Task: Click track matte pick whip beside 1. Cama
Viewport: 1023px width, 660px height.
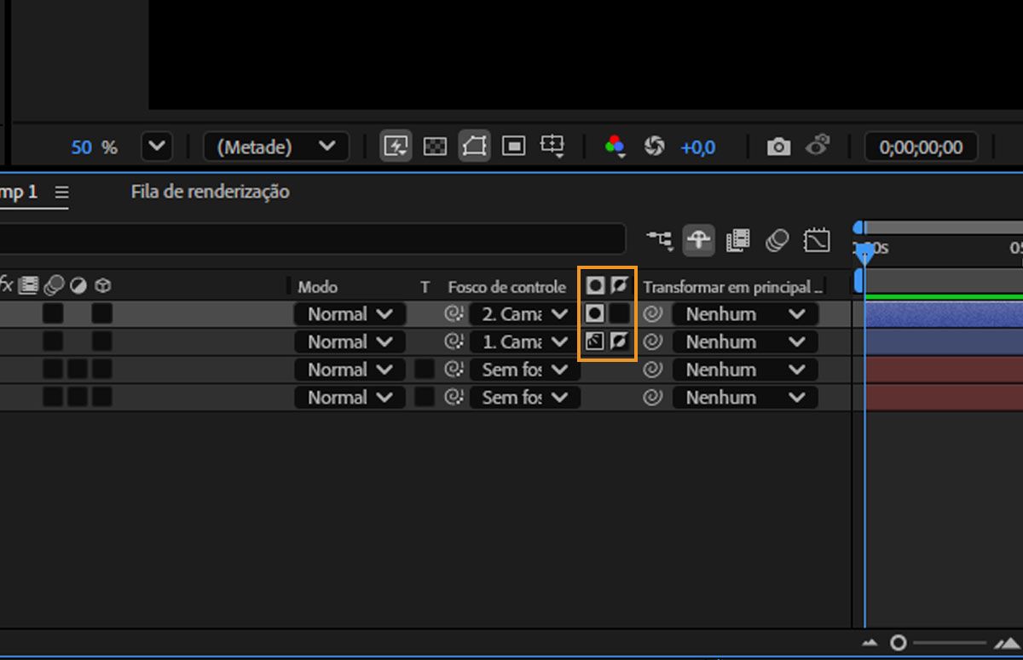Action: pyautogui.click(x=454, y=341)
